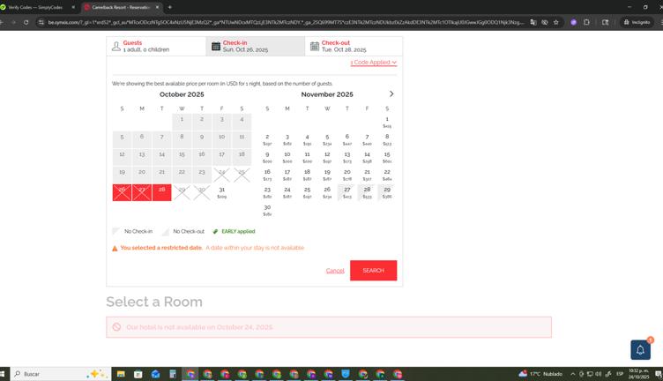Pick November 15 in calendar

(x=387, y=157)
